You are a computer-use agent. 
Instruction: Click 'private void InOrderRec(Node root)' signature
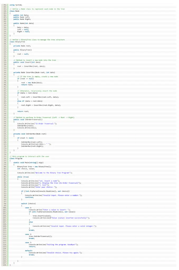30,134
